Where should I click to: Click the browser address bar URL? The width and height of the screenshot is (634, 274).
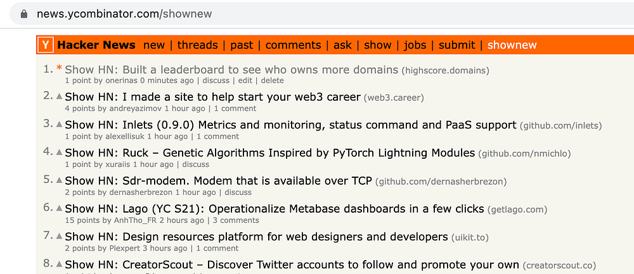tap(124, 13)
